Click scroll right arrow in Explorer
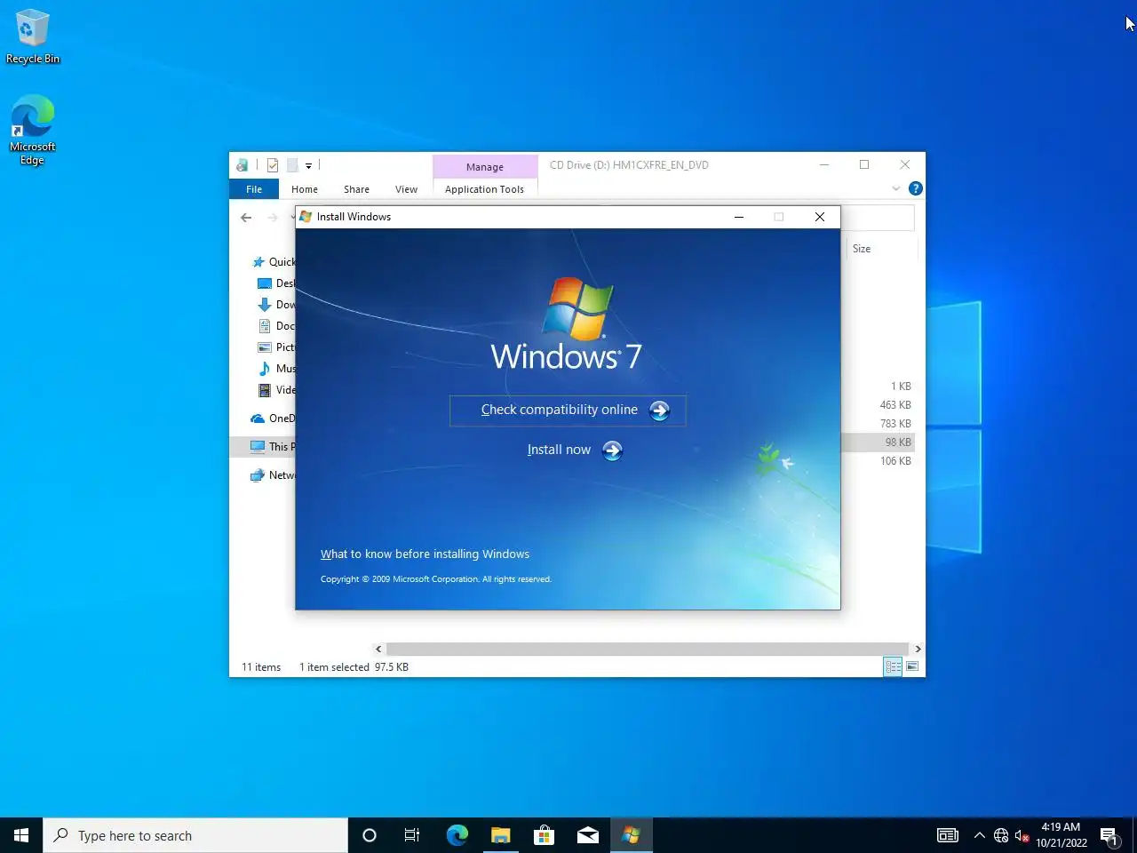The image size is (1137, 853). (918, 650)
